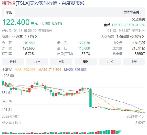Click the 654.91 price axis label

click(7, 93)
